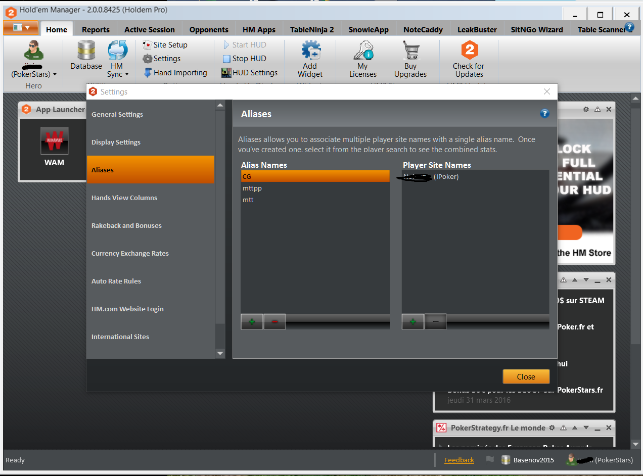The image size is (643, 476).
Task: Switch to the Reports tab
Action: pyautogui.click(x=96, y=29)
